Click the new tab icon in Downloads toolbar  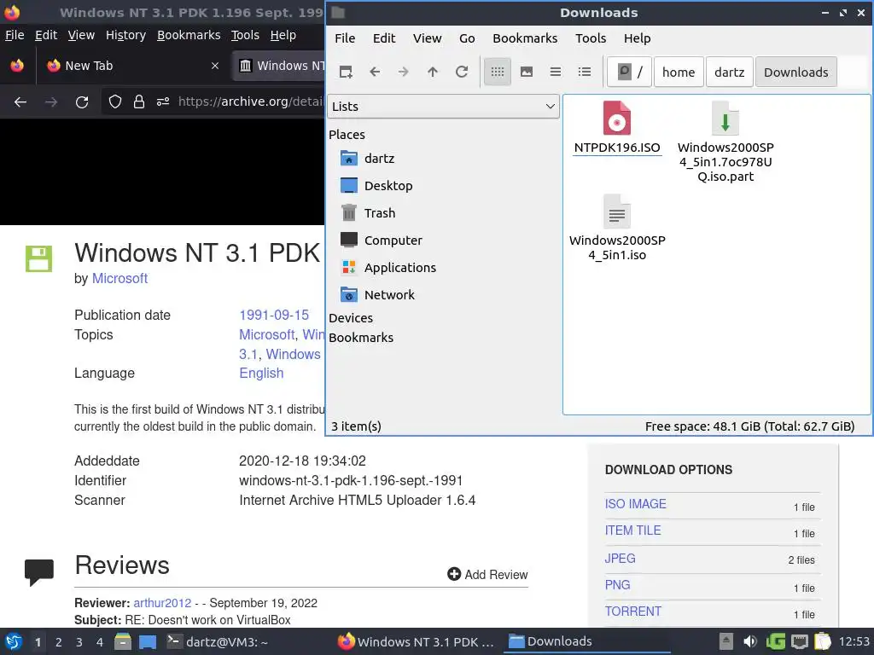click(346, 72)
